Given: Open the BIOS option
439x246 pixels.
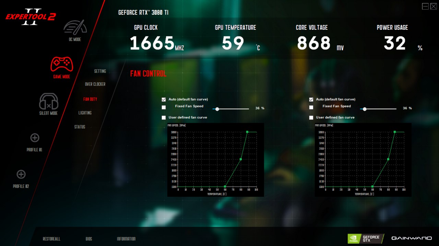Looking at the screenshot, I should [89, 239].
